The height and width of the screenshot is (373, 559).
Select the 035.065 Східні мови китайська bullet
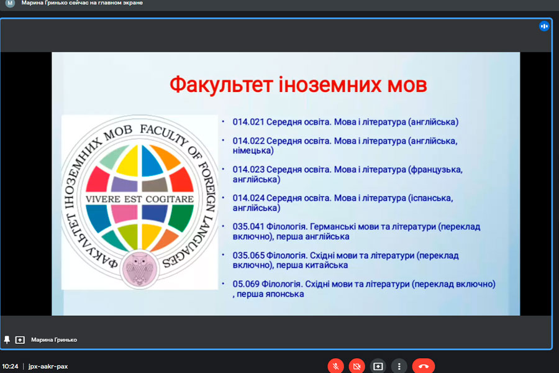(346, 260)
